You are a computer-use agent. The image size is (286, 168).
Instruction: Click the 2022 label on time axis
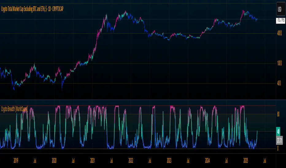(x=131, y=161)
